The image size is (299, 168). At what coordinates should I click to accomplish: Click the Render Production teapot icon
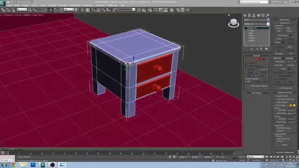(188, 10)
